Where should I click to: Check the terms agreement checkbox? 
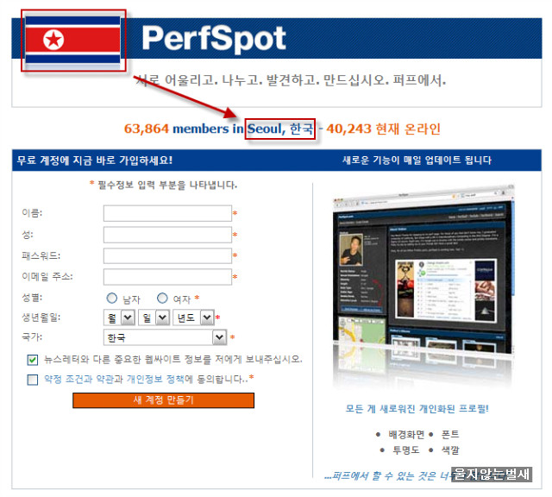coord(33,380)
